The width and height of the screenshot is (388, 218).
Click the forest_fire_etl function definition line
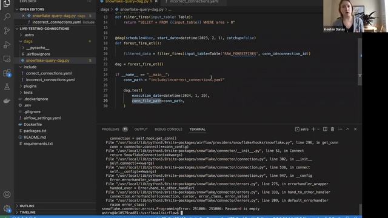138,43
